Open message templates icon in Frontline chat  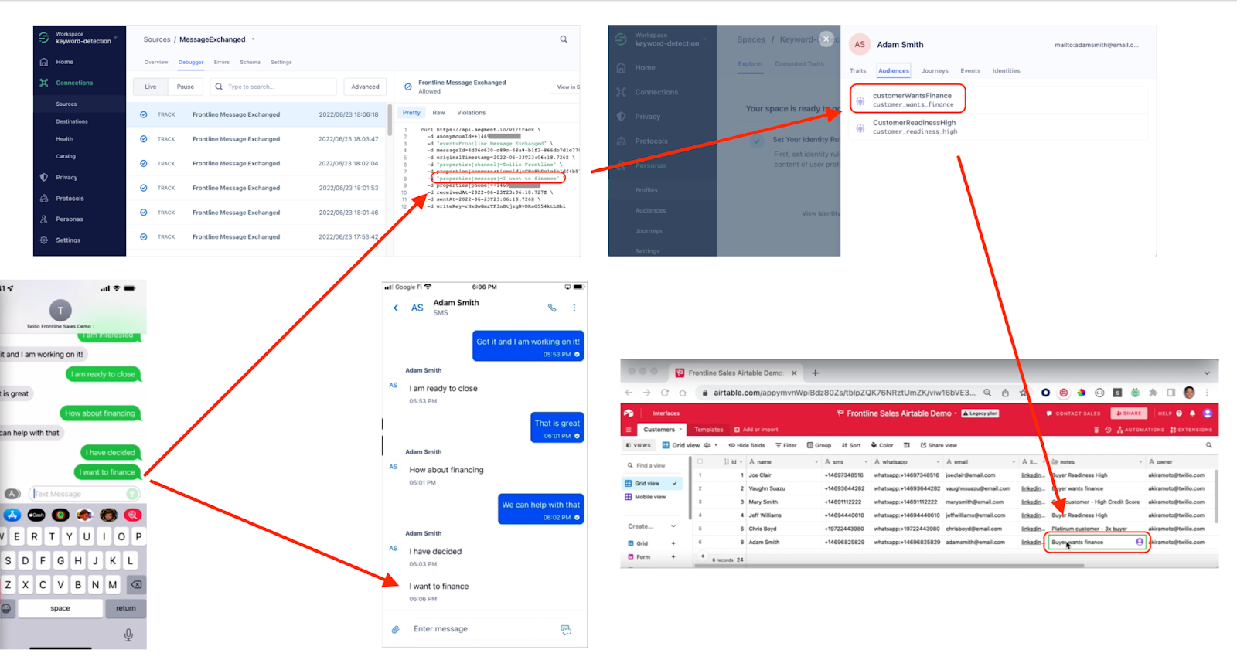(566, 630)
